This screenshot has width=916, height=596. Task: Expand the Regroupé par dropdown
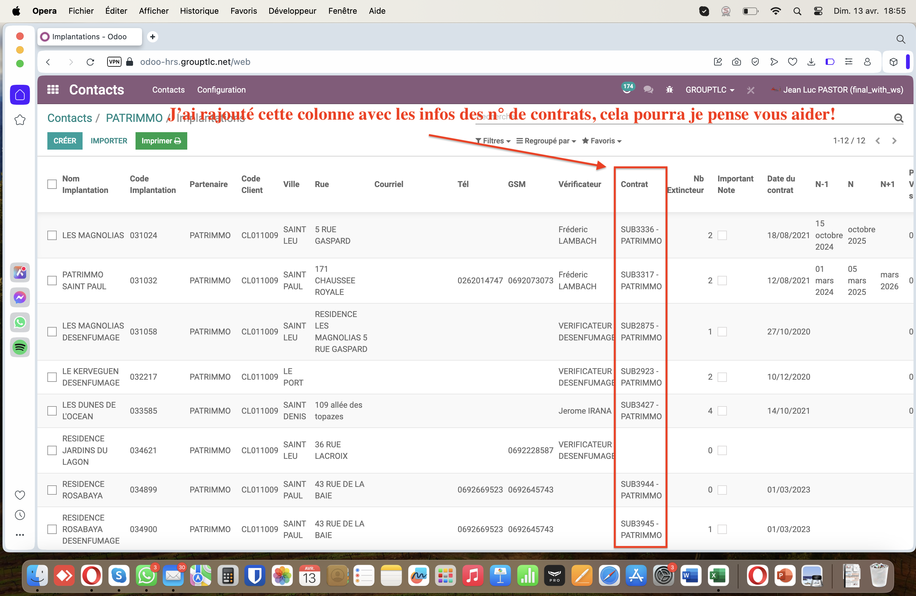pos(546,141)
